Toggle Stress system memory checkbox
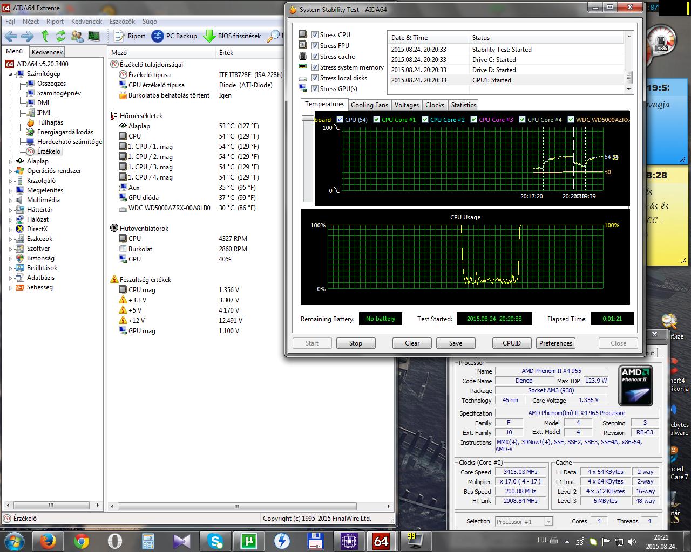The image size is (691, 552). 315,67
